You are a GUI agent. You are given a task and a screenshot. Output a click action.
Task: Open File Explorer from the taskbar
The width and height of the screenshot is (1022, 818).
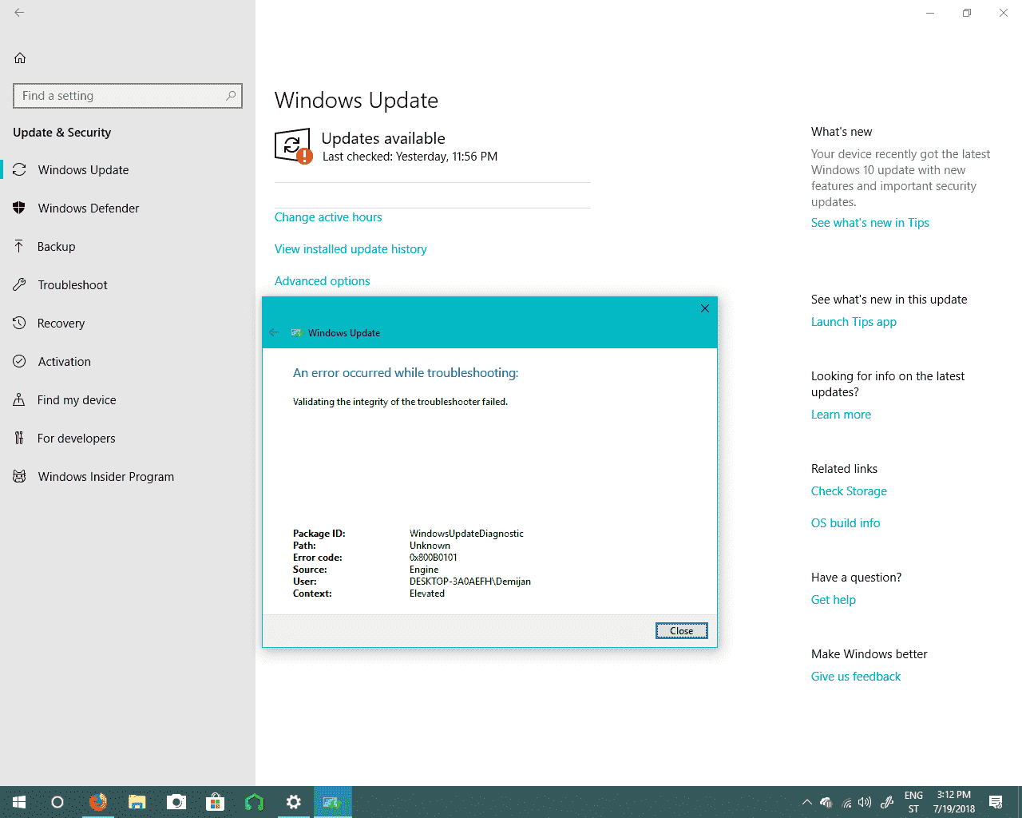[x=137, y=802]
